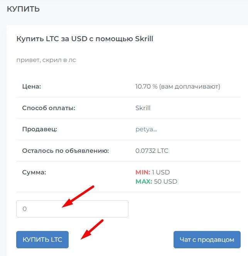Click the "Купить LTC за USD" ad title

tap(85, 39)
